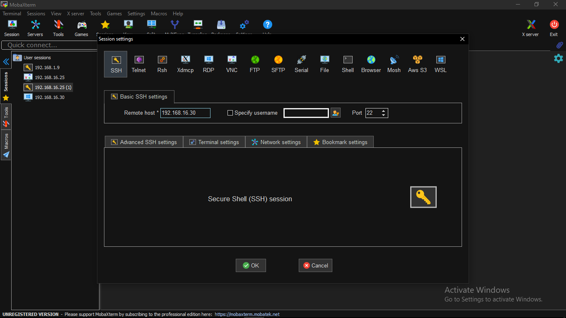Choose the Aws S3 session type
This screenshot has height=318, width=566.
(417, 64)
